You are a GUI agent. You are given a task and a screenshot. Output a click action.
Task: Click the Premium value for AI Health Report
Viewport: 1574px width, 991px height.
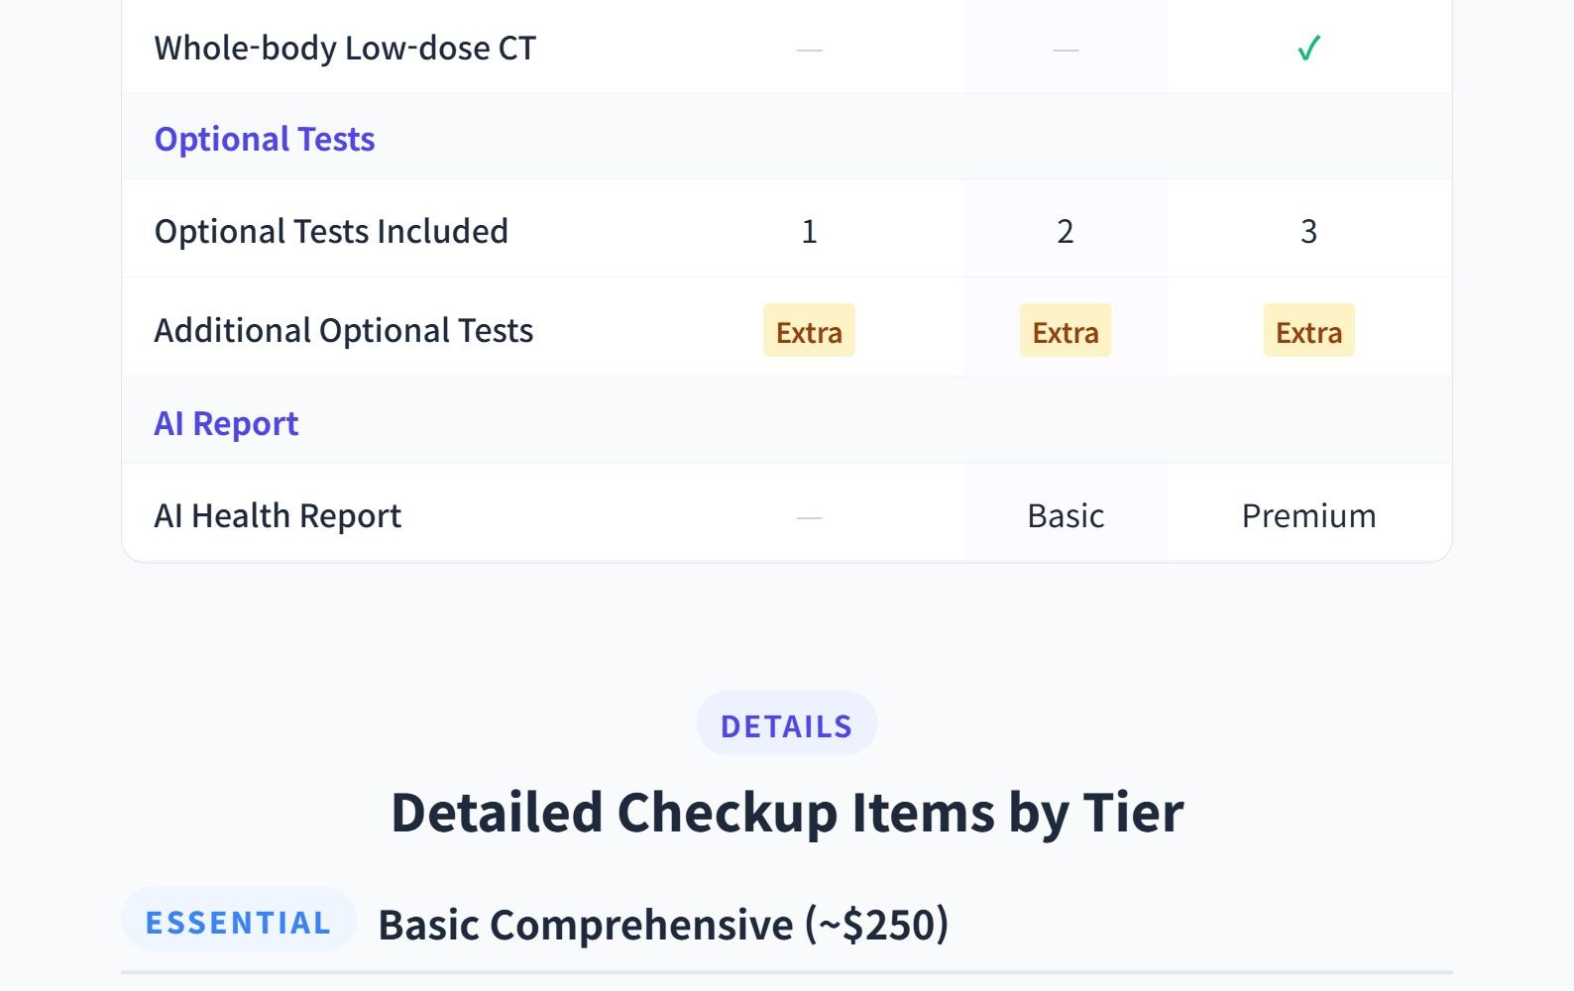1308,516
